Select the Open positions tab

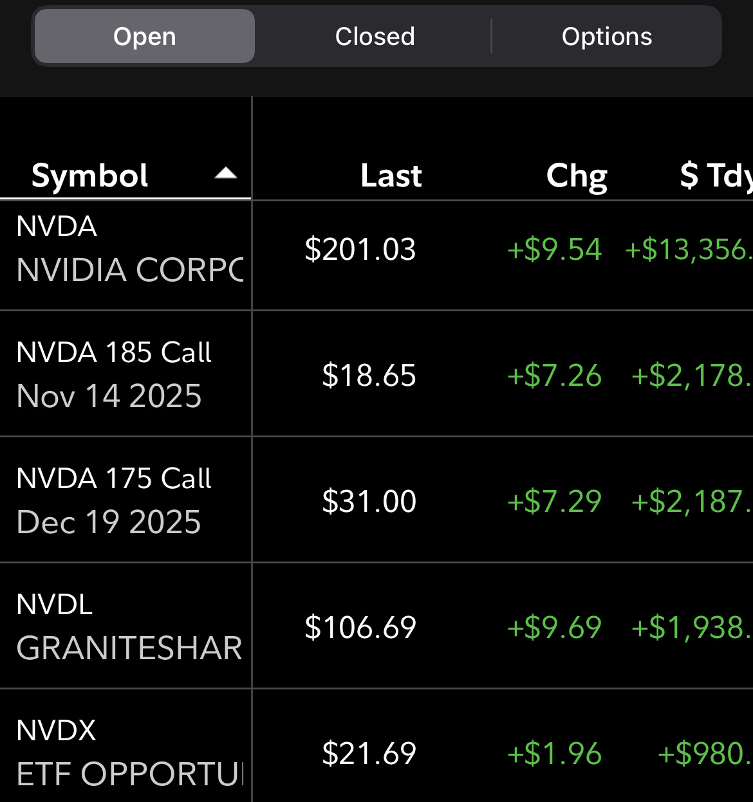[x=145, y=37]
